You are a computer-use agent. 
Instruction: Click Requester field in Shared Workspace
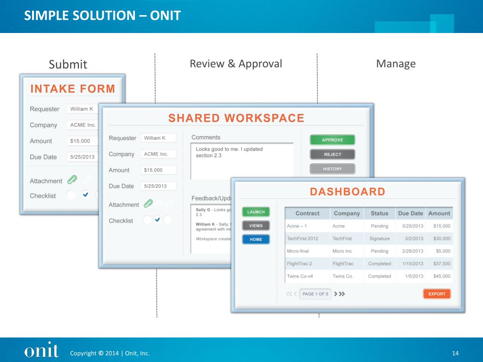158,138
